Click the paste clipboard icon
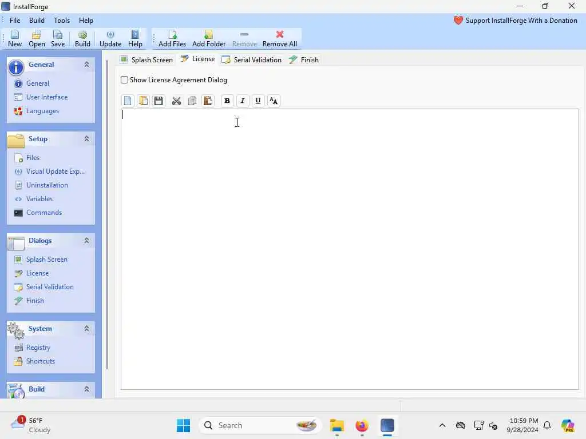This screenshot has height=439, width=586. click(208, 101)
